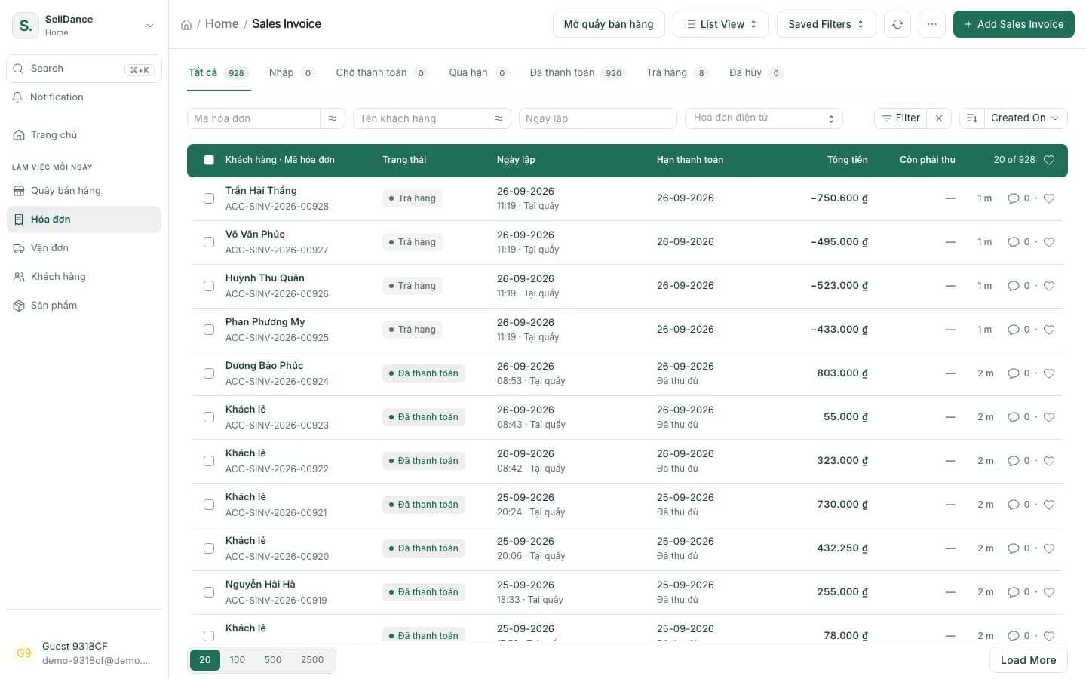The image size is (1086, 679).
Task: Focus the Mã hóa đơn filter input
Action: [x=253, y=118]
